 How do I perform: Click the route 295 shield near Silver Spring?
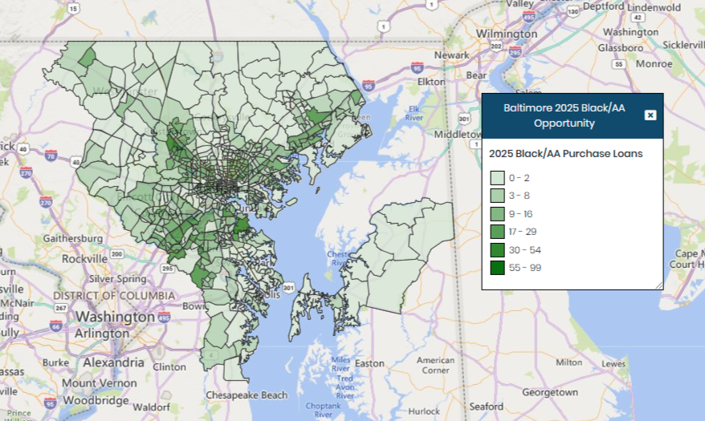tap(167, 269)
